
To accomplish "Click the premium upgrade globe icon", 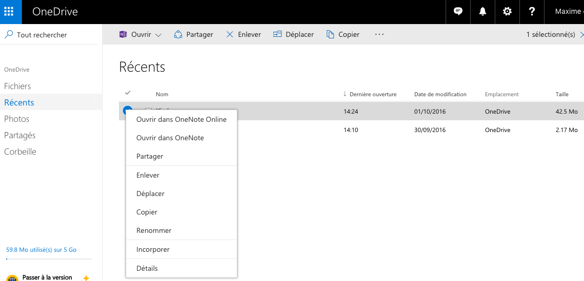I will [x=12, y=278].
